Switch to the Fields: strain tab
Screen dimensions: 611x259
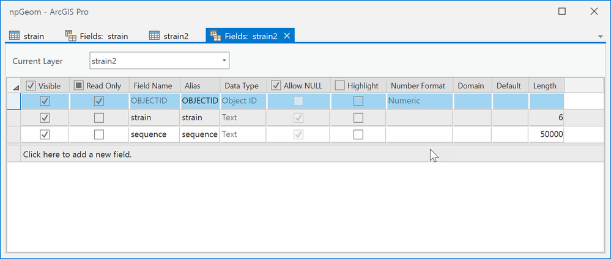point(97,36)
